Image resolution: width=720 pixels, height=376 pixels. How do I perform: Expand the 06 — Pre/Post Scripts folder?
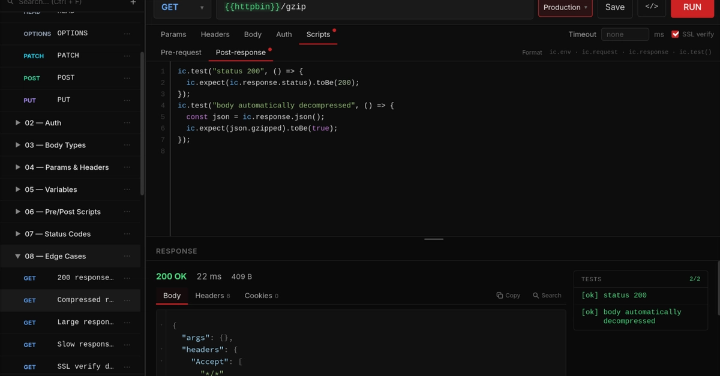pyautogui.click(x=18, y=212)
